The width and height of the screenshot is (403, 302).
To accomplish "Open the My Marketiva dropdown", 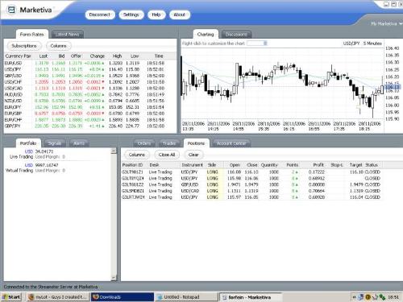I will pyautogui.click(x=386, y=23).
